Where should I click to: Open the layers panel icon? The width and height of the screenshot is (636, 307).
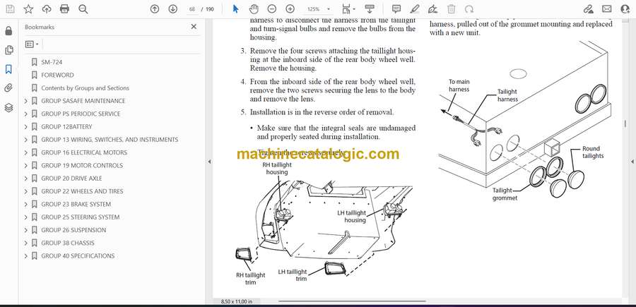click(9, 107)
